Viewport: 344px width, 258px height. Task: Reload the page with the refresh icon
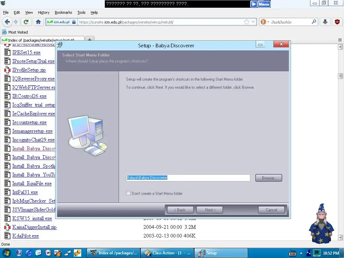pos(26,22)
